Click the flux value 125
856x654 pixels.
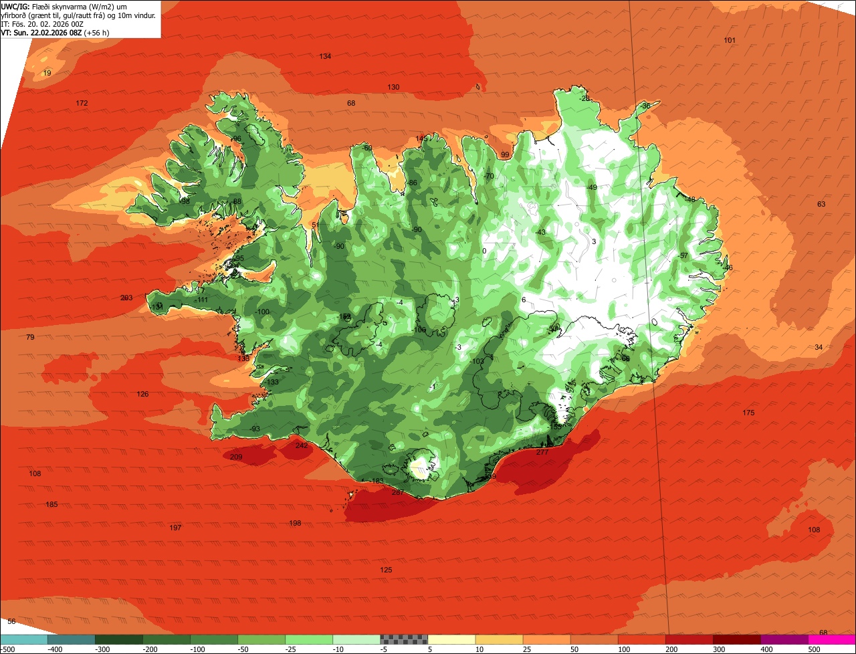386,570
